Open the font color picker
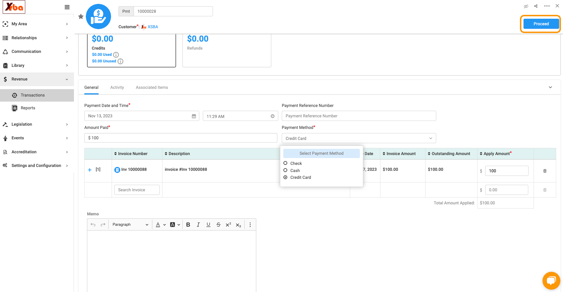Image resolution: width=563 pixels, height=292 pixels. (x=160, y=225)
